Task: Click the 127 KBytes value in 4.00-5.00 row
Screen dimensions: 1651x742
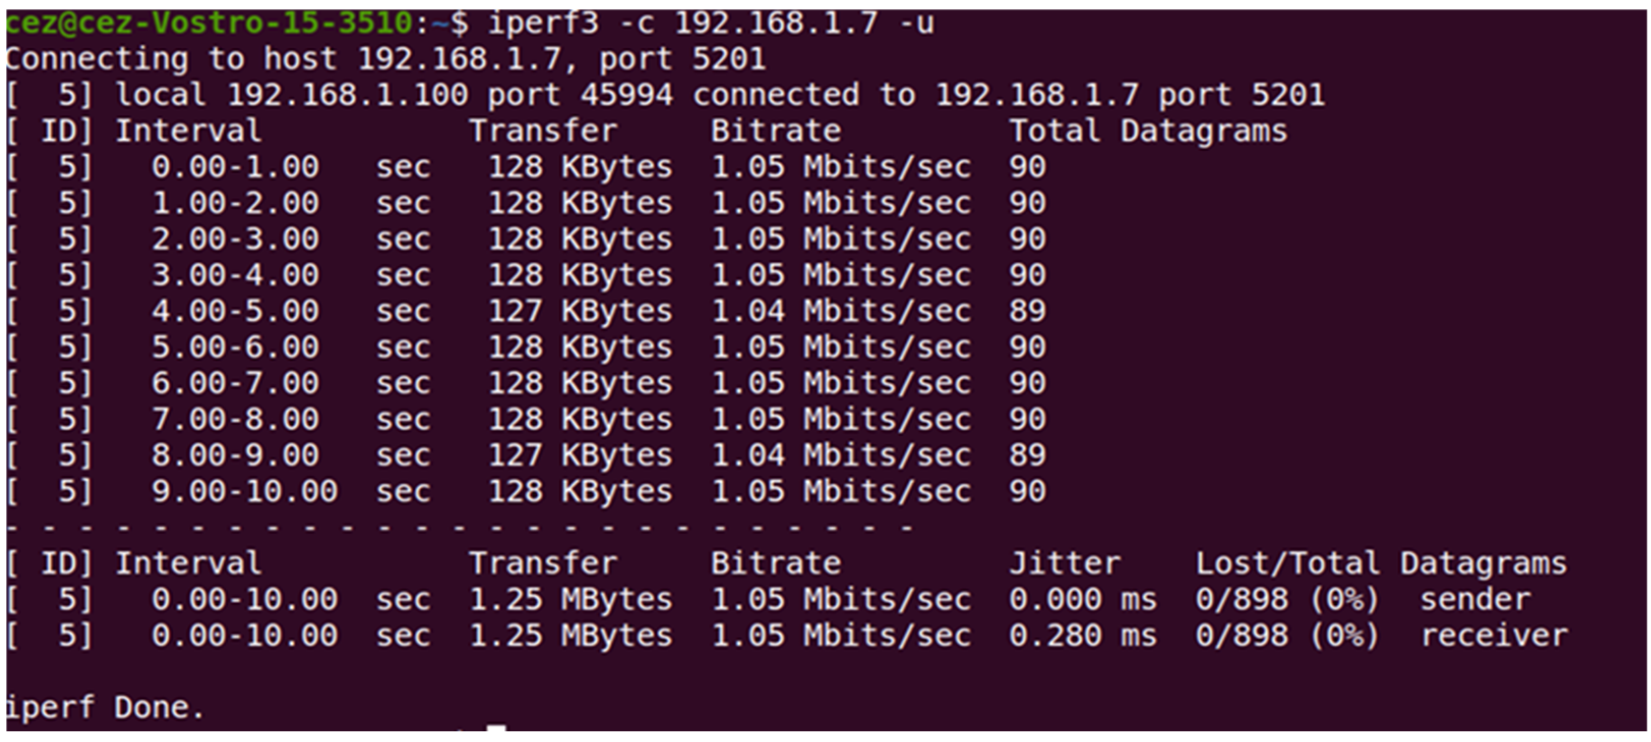Action: point(580,312)
